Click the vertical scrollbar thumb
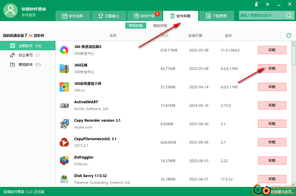Screen dimensions: 296x196 (x=293, y=56)
